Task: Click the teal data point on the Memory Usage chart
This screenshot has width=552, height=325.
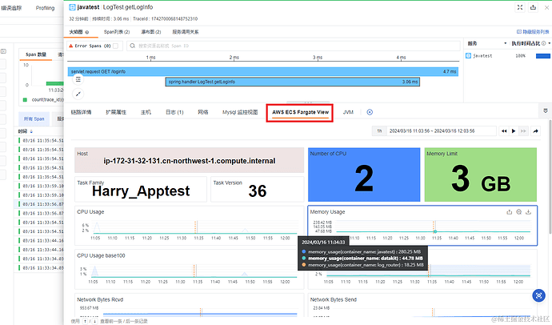Action: point(435,231)
